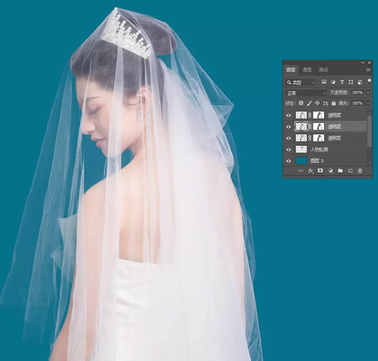
Task: Click the layers list scrollbar thumb
Action: point(369,131)
